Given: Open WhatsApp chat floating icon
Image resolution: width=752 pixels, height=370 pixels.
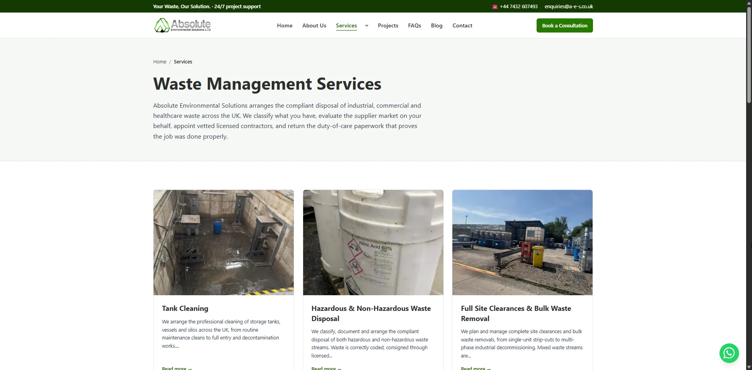Looking at the screenshot, I should click(x=729, y=353).
